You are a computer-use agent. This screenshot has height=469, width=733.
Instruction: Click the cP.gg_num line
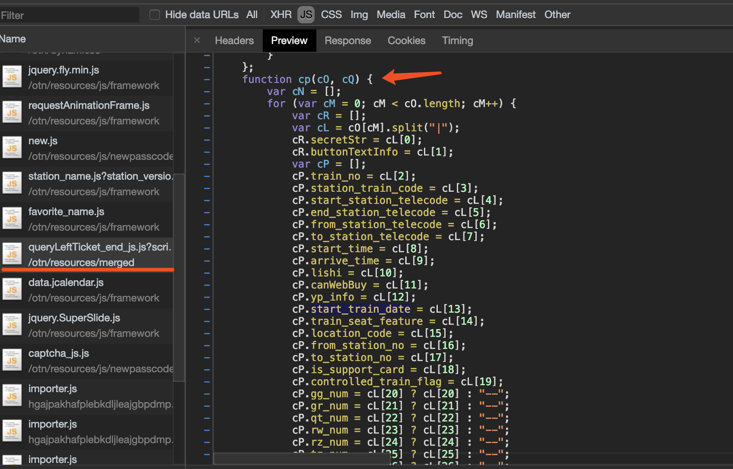(401, 394)
